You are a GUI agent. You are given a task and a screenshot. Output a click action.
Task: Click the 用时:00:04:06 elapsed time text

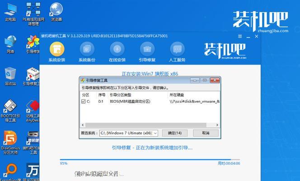click(x=229, y=163)
